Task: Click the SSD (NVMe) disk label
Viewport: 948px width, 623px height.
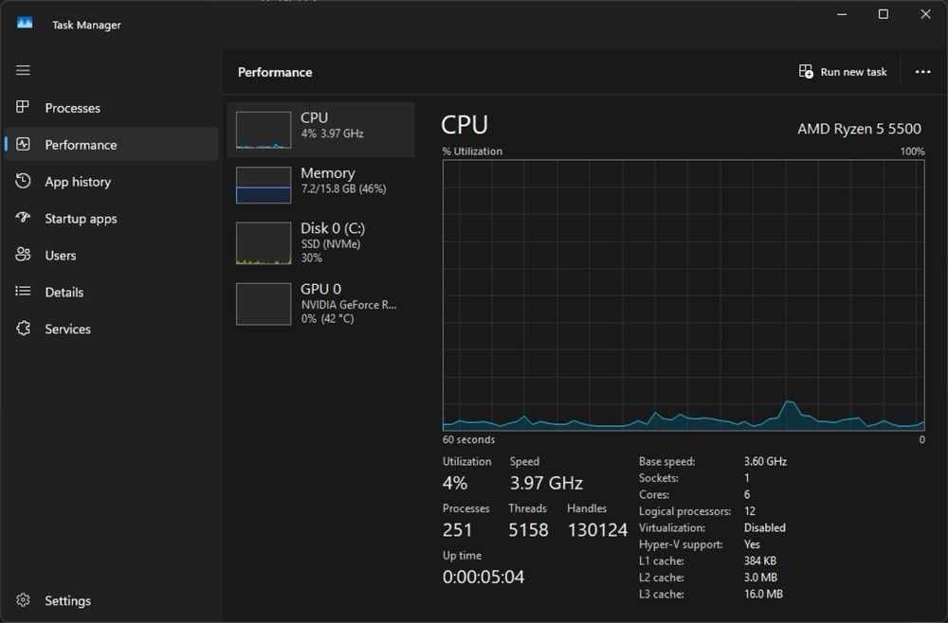Action: pyautogui.click(x=331, y=244)
